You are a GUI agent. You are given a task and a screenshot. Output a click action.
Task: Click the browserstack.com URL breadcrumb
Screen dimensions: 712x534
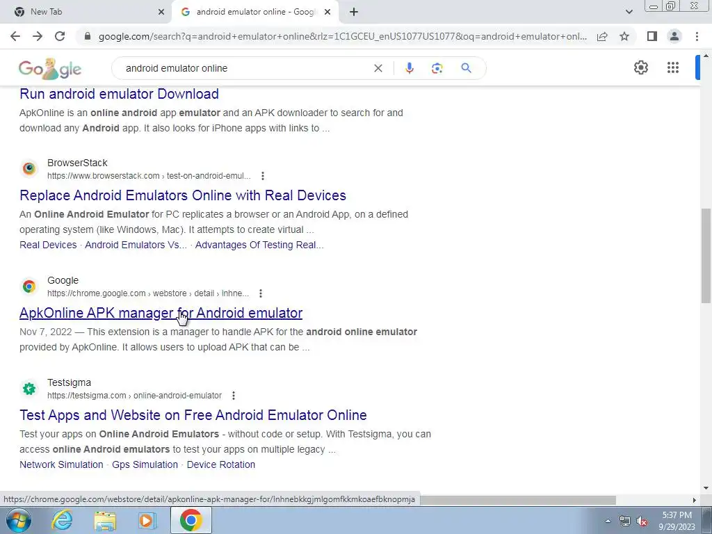(149, 176)
